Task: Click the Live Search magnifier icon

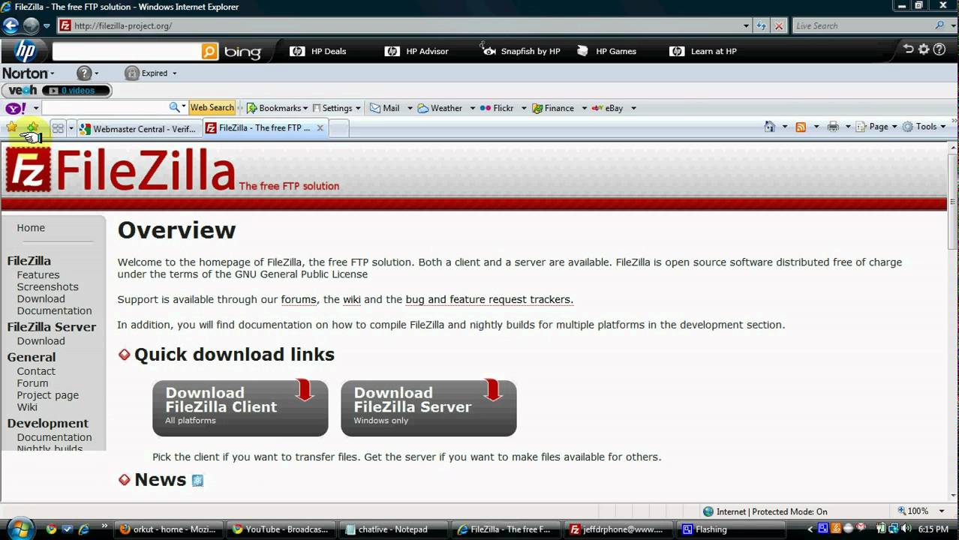Action: pyautogui.click(x=940, y=25)
